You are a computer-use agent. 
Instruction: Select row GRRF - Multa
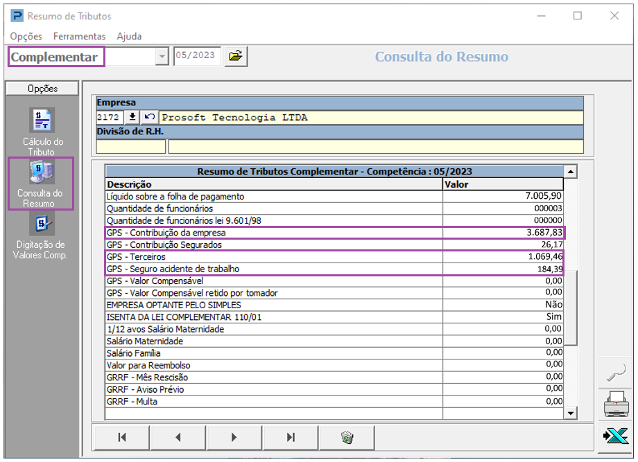click(x=334, y=402)
